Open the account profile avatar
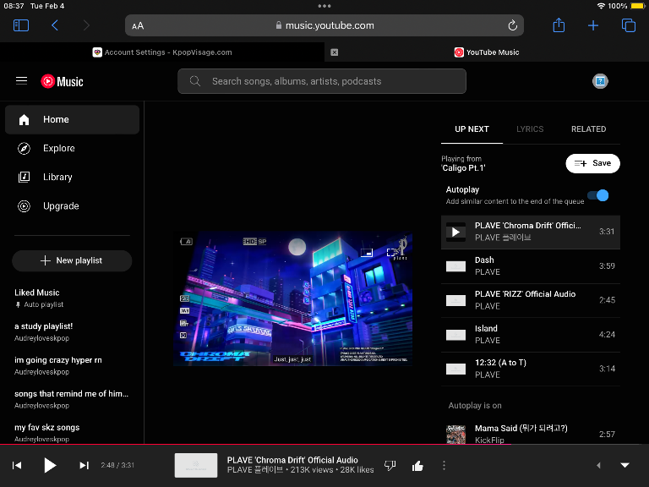This screenshot has width=649, height=487. [x=600, y=81]
